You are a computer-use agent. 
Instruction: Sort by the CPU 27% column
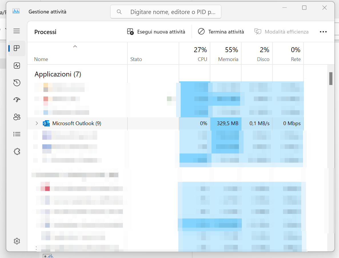[195, 54]
